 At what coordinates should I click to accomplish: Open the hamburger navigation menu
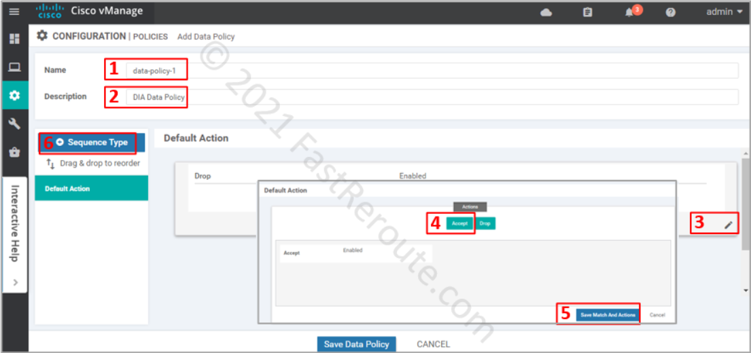[x=14, y=12]
